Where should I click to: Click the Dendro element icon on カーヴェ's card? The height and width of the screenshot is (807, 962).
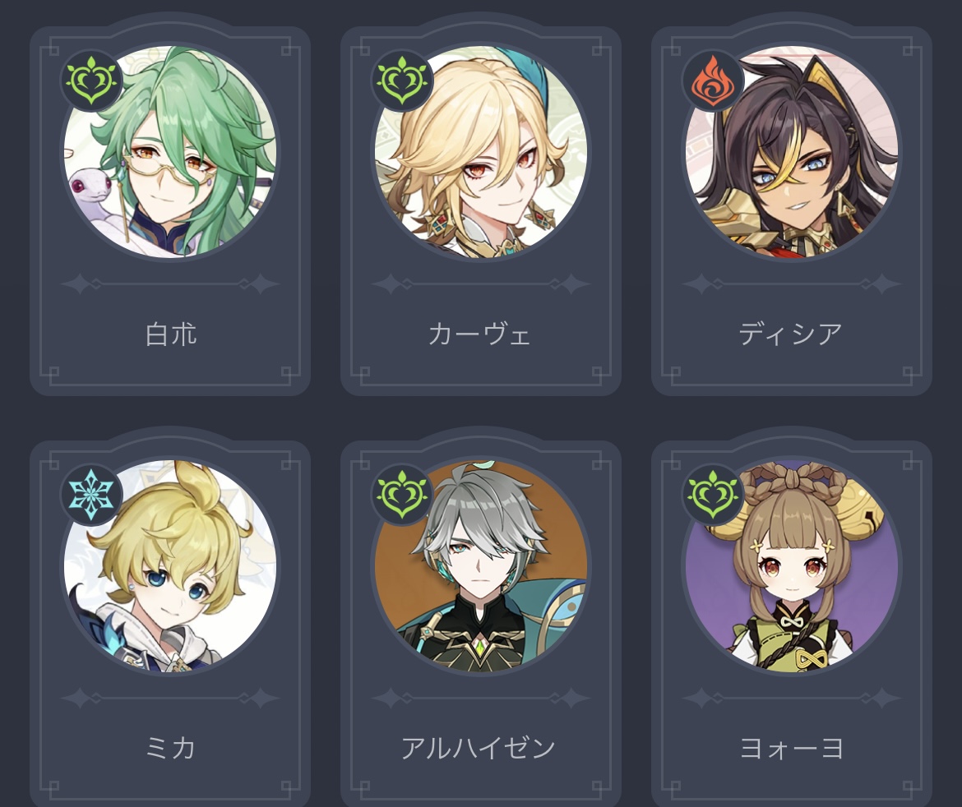(402, 81)
